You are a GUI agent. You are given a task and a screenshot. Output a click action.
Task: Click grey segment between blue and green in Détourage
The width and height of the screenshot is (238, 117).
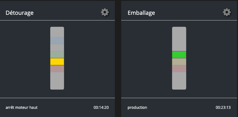coord(57,48)
